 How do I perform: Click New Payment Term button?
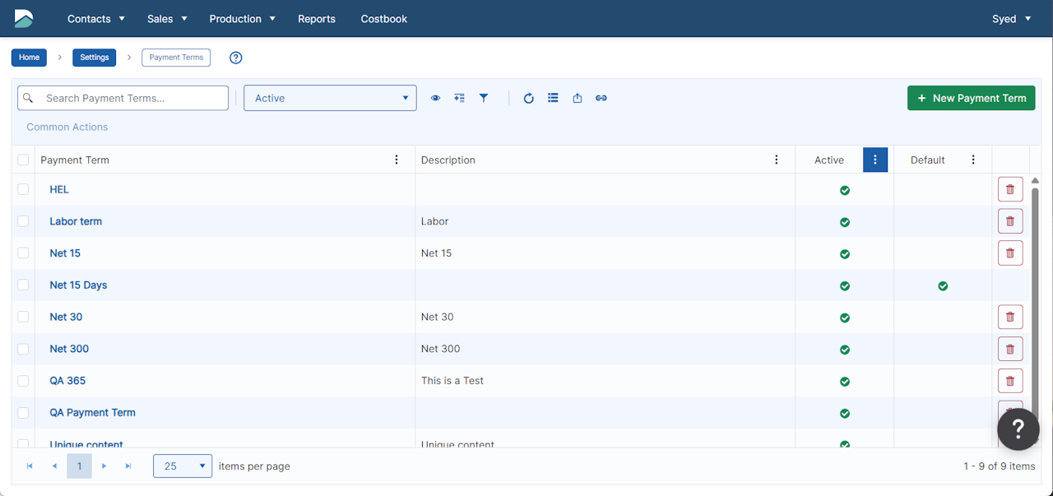pyautogui.click(x=971, y=98)
